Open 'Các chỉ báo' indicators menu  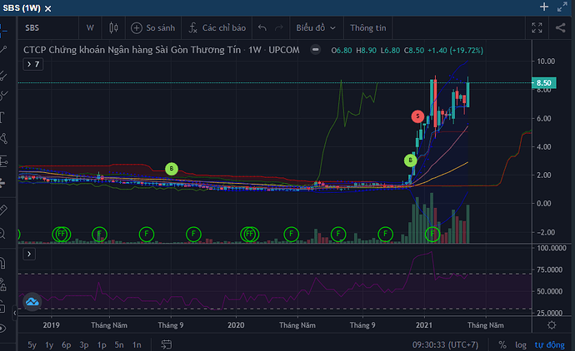217,27
